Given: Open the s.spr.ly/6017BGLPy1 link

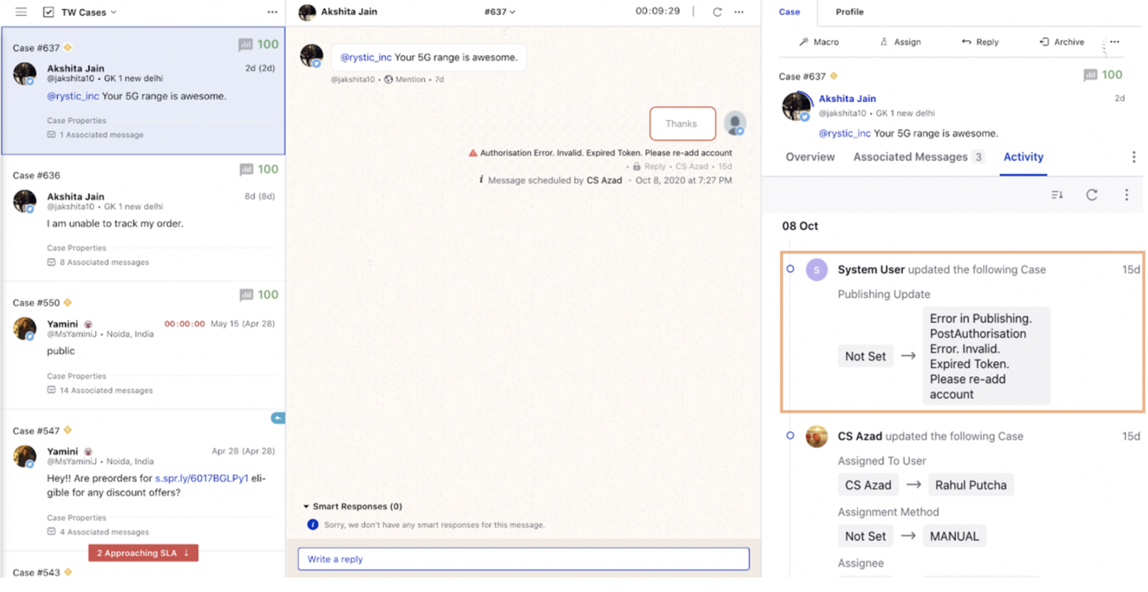Looking at the screenshot, I should coord(202,478).
